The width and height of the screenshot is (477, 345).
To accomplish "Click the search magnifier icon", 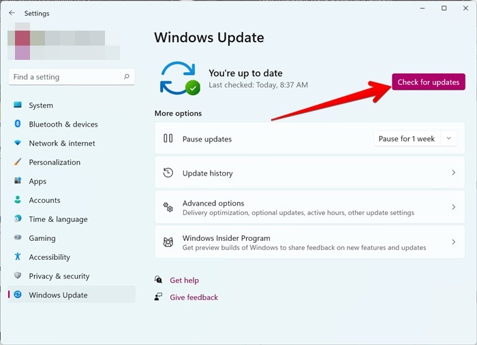I will (x=127, y=76).
